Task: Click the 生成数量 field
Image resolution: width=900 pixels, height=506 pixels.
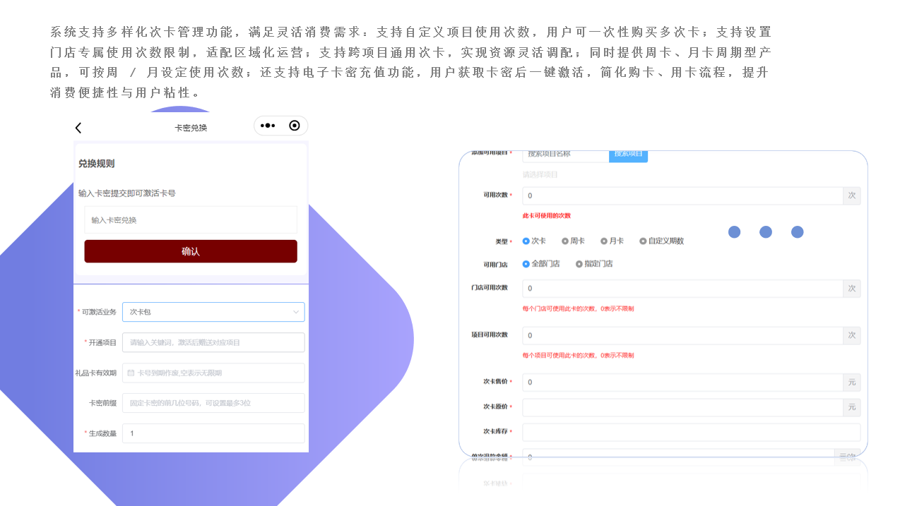Action: tap(213, 433)
